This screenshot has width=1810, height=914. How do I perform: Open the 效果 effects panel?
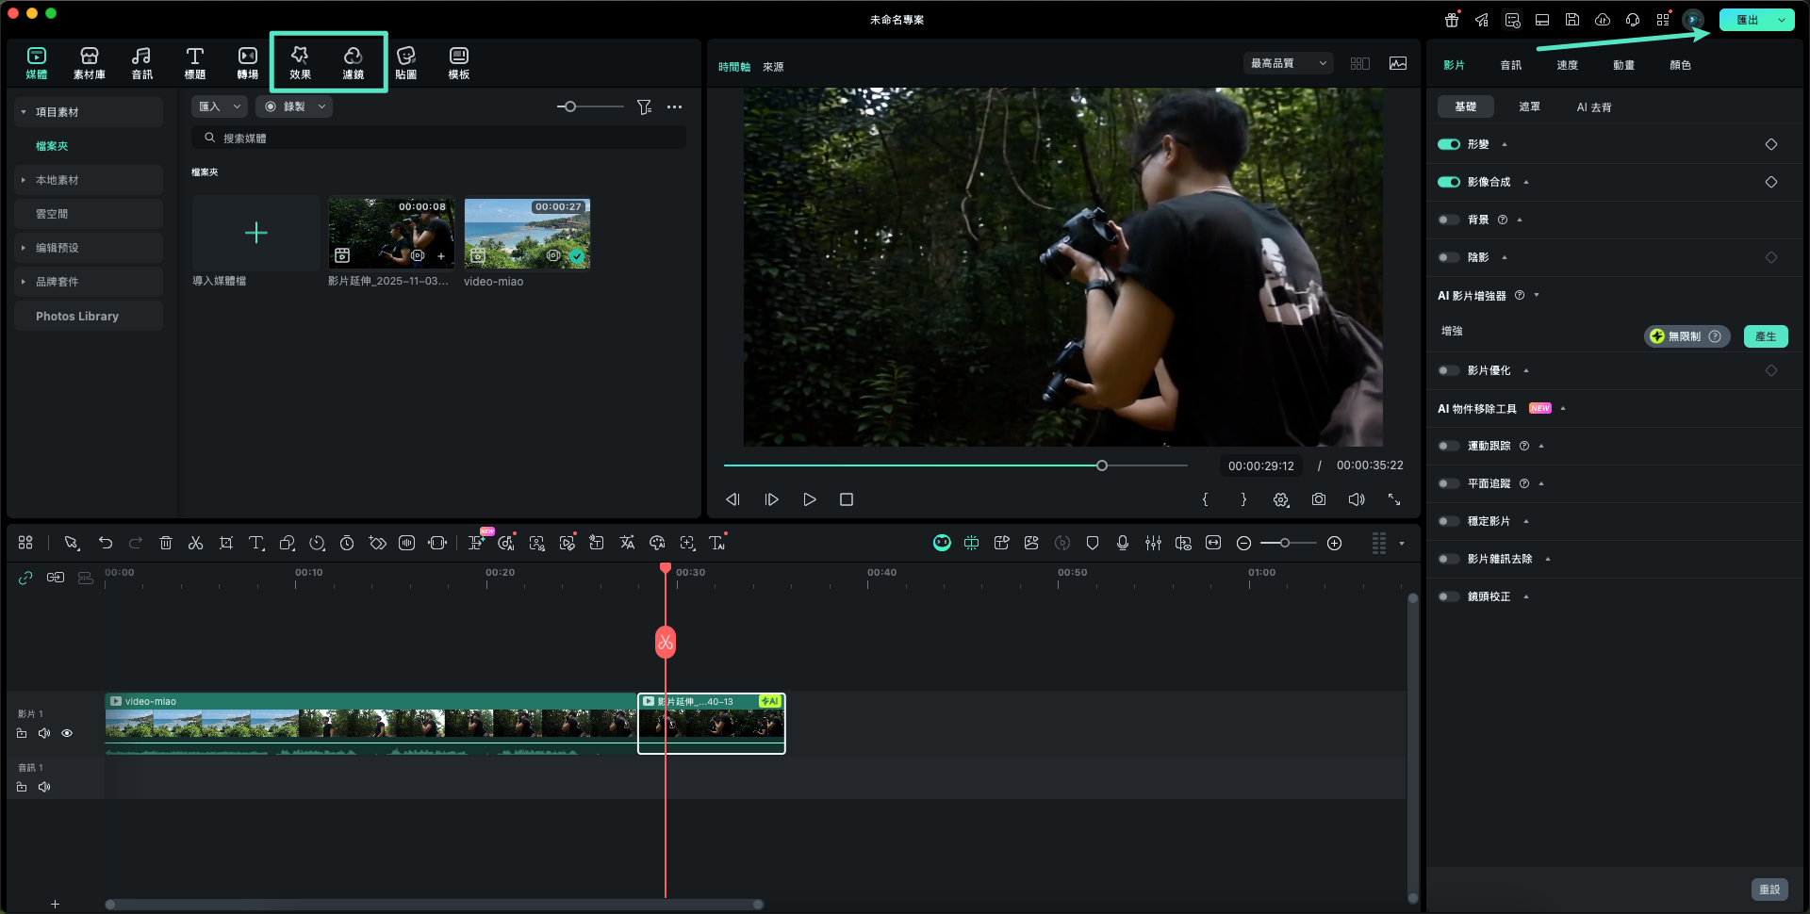pyautogui.click(x=300, y=62)
